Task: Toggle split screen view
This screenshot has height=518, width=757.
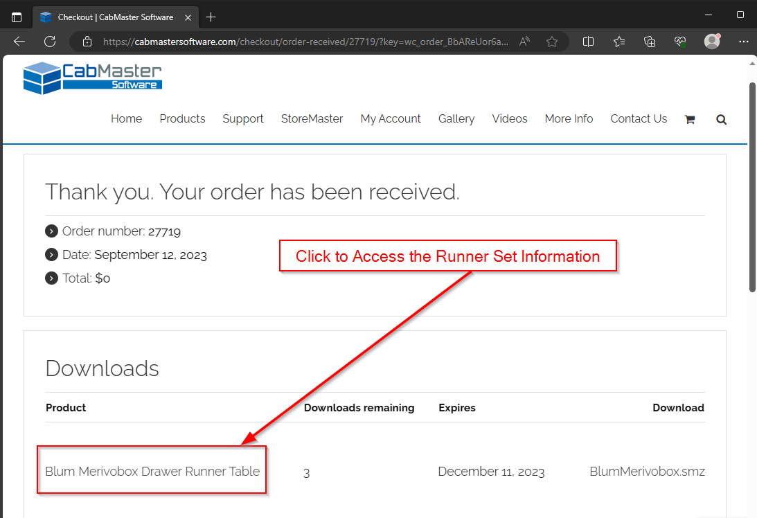Action: coord(588,42)
